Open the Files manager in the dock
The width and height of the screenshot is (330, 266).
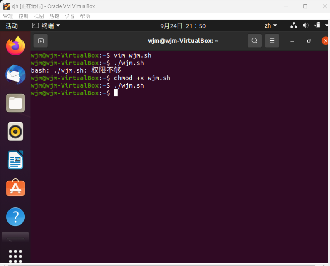click(x=15, y=103)
